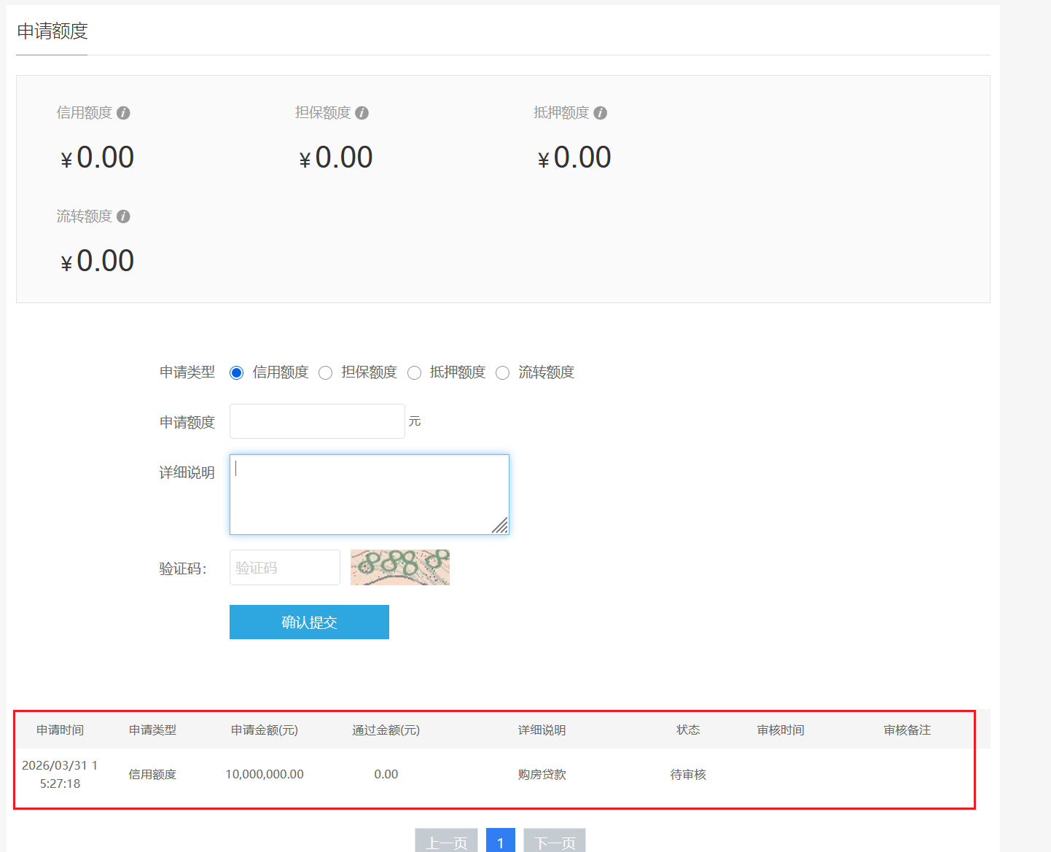The width and height of the screenshot is (1051, 852).
Task: Choose 抵押额度 radio option
Action: [x=414, y=373]
